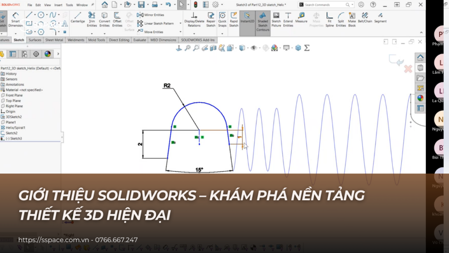Open the DisplayManager color sphere tab
The image size is (449, 253).
coord(47,54)
